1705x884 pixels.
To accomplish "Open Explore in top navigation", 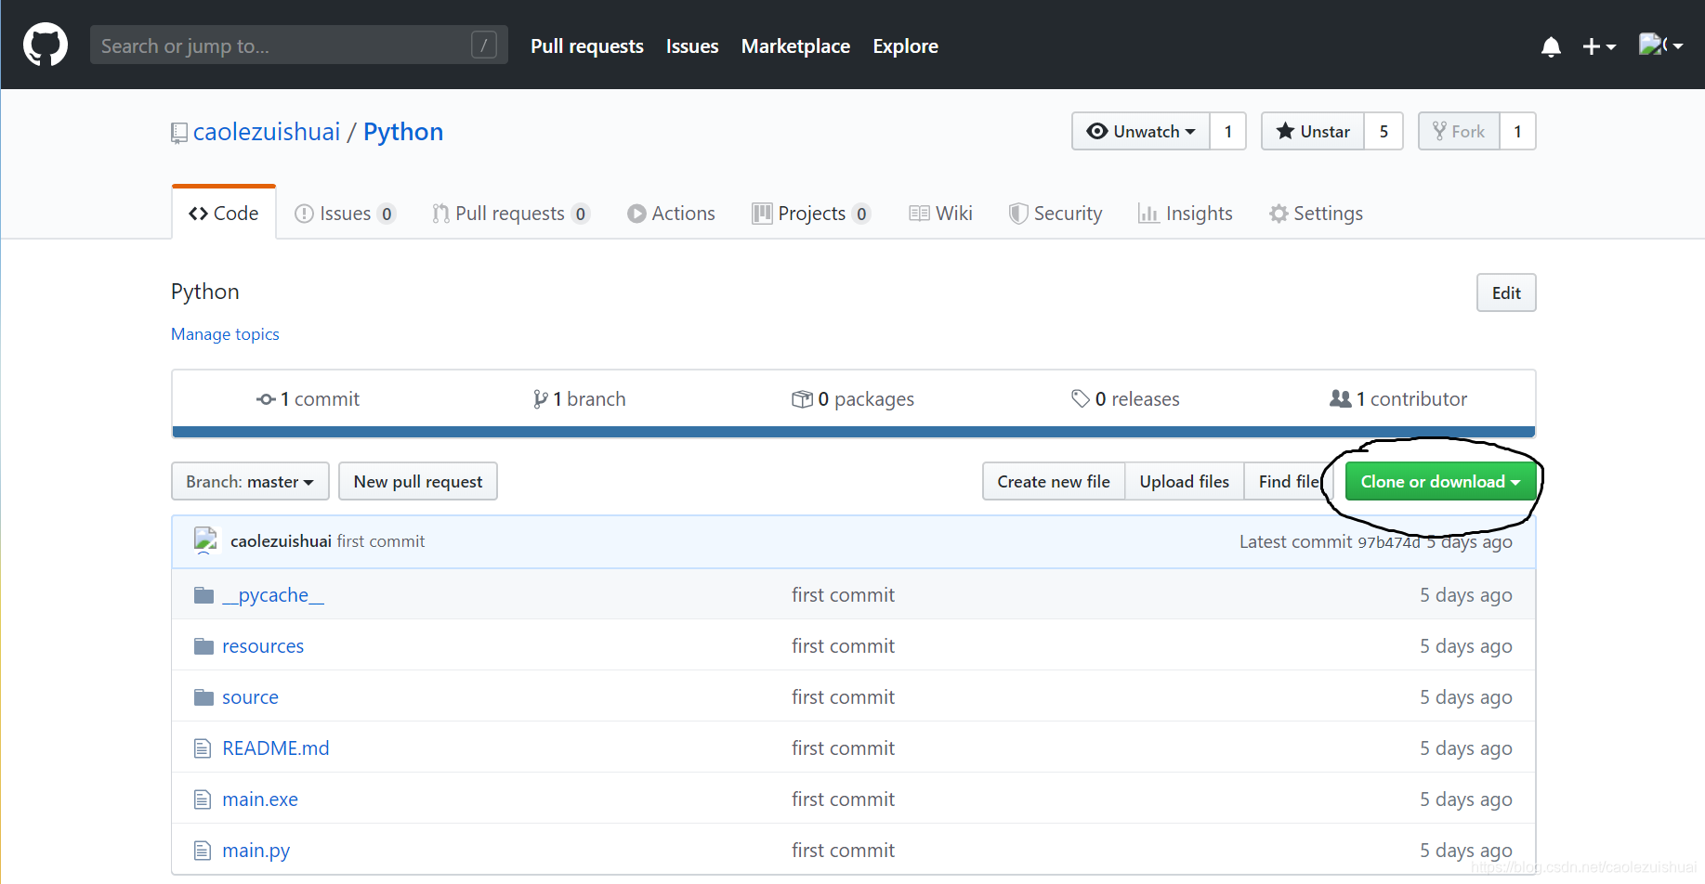I will [905, 46].
